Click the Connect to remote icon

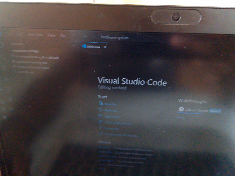click(101, 128)
